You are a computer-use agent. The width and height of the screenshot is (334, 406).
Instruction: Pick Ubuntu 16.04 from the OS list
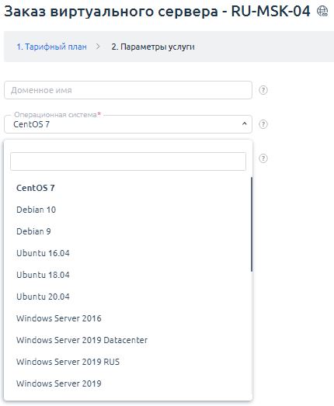(x=128, y=253)
